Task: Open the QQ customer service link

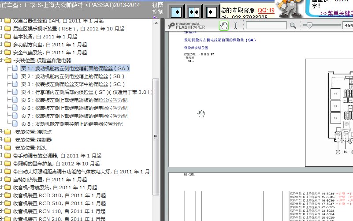Action: pyautogui.click(x=266, y=10)
